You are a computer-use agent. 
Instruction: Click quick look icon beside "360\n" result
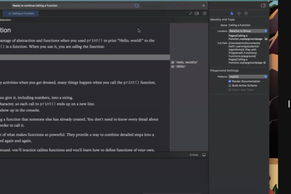point(172,66)
